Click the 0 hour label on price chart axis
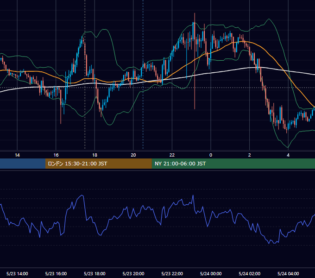The width and height of the screenshot is (315, 278). (211, 155)
